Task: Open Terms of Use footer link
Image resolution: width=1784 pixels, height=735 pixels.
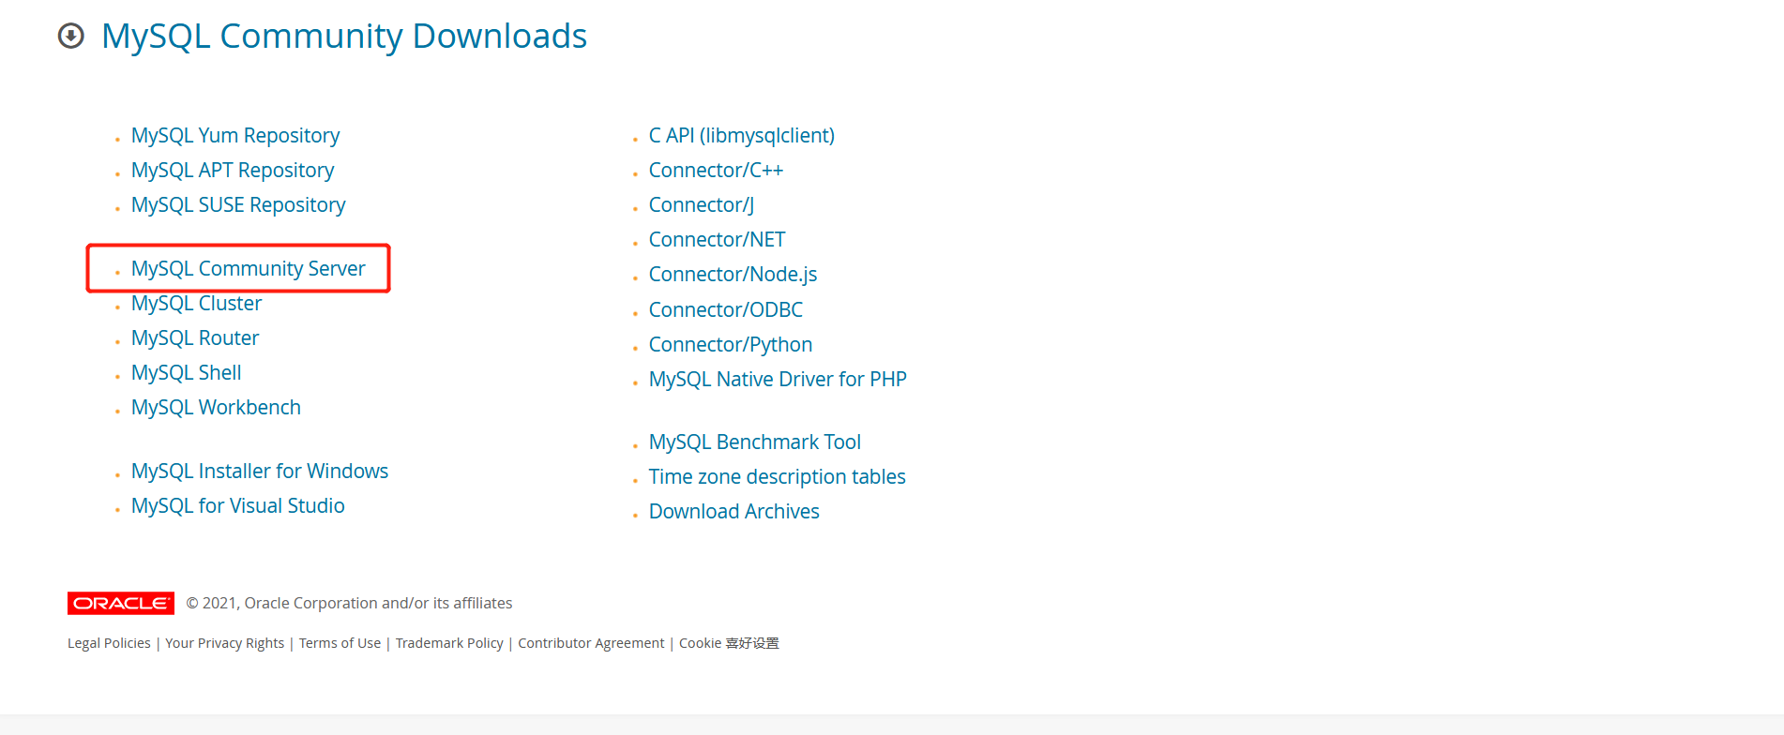Action: point(340,643)
